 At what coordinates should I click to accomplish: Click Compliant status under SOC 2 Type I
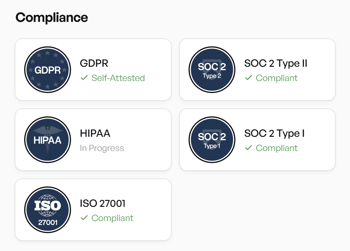276,148
